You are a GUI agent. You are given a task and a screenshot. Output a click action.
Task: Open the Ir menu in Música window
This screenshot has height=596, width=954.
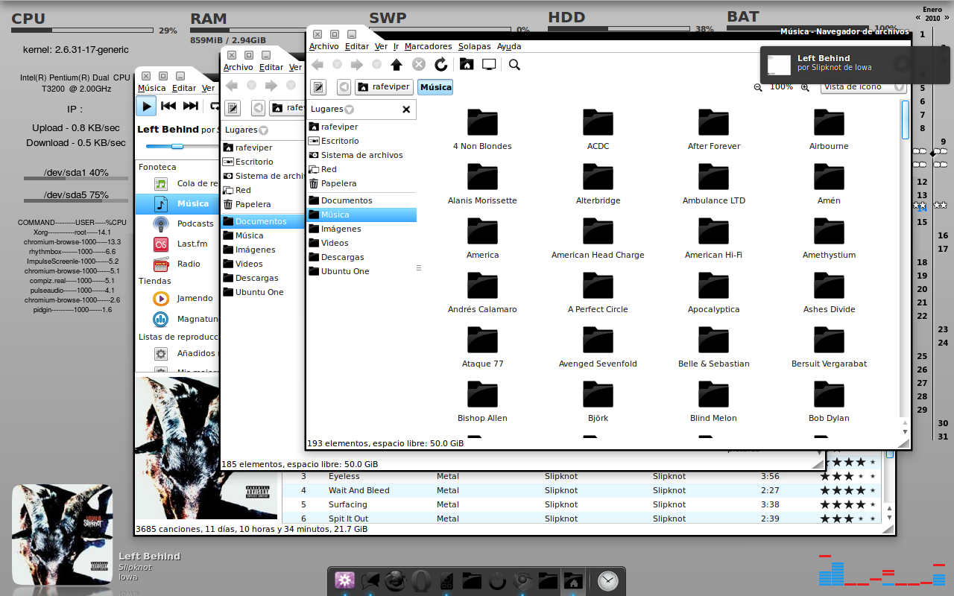tap(396, 46)
